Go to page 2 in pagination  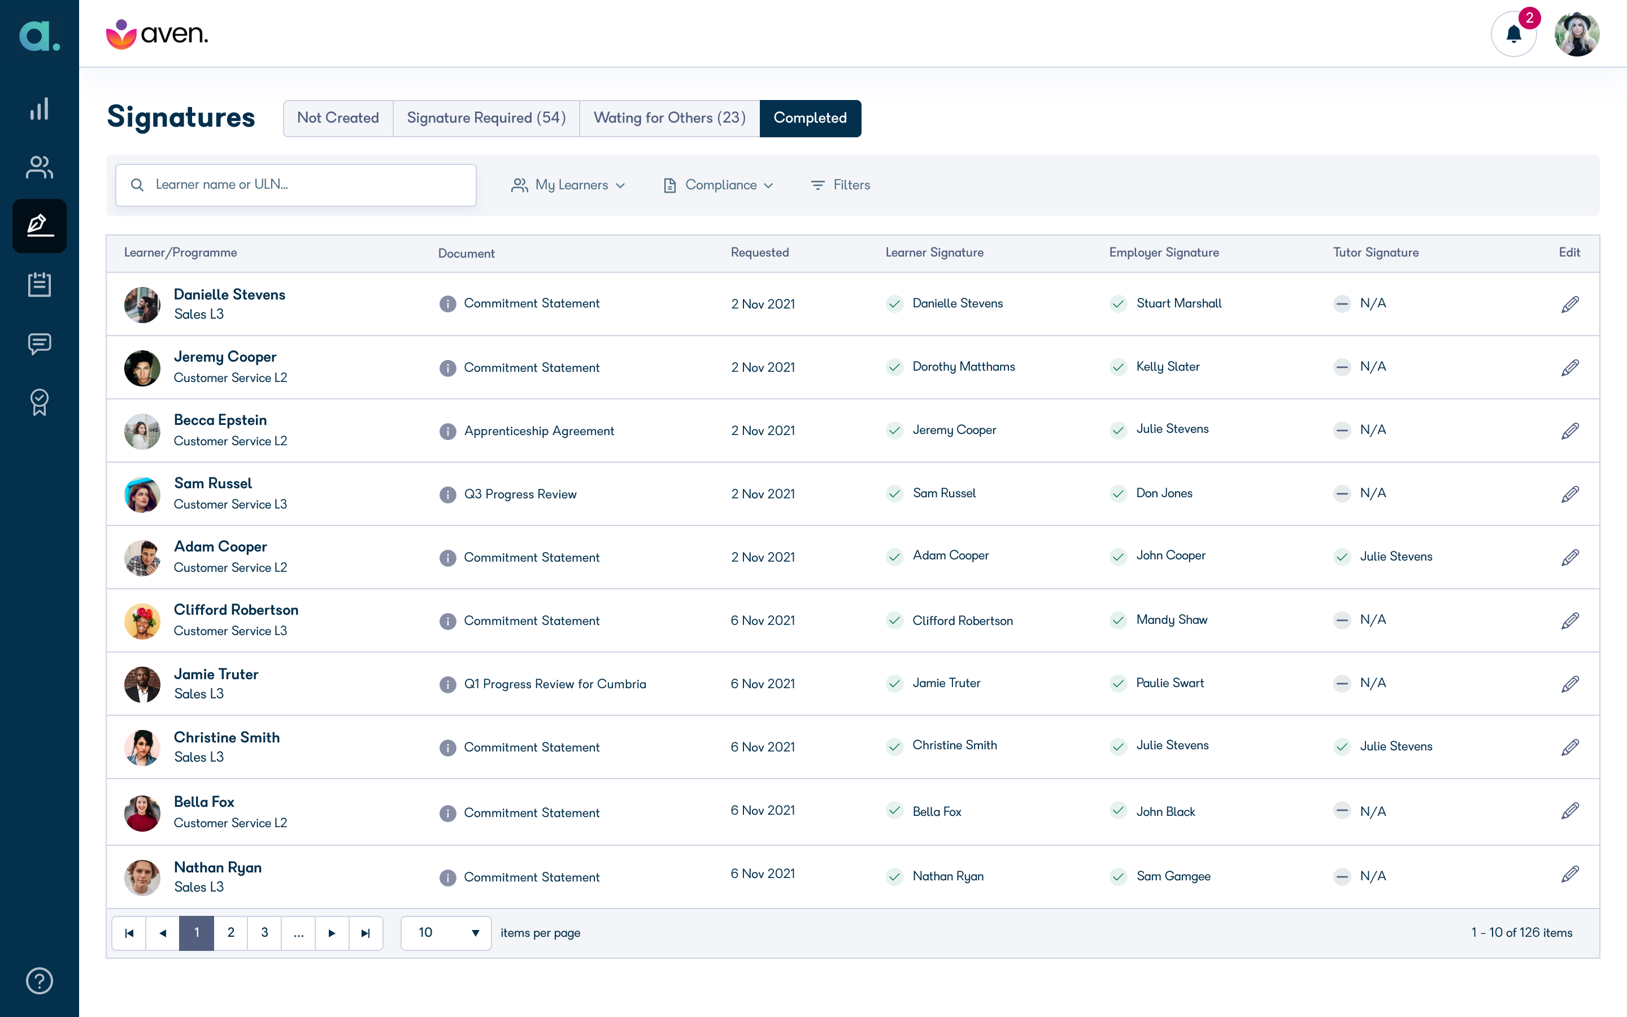(230, 933)
